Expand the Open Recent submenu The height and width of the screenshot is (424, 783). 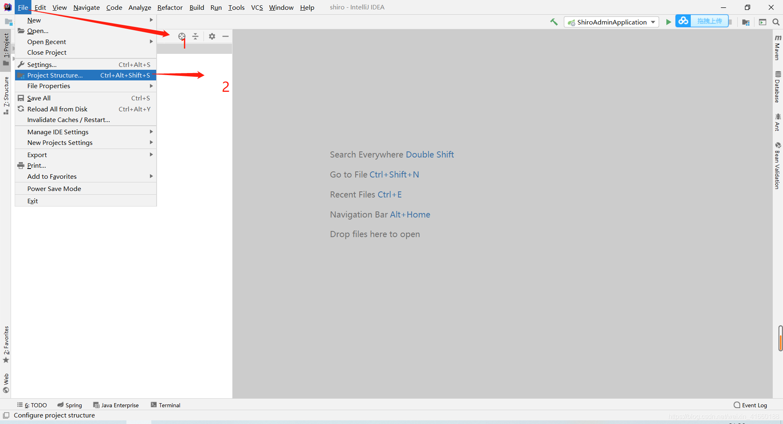86,42
